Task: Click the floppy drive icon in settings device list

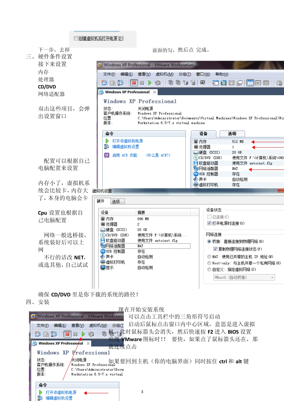Action: tap(103, 240)
